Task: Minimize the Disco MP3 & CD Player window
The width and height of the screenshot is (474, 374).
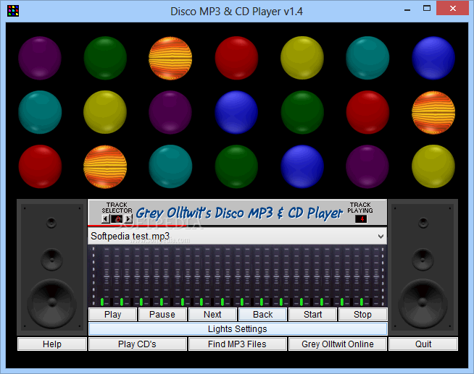Action: click(407, 9)
